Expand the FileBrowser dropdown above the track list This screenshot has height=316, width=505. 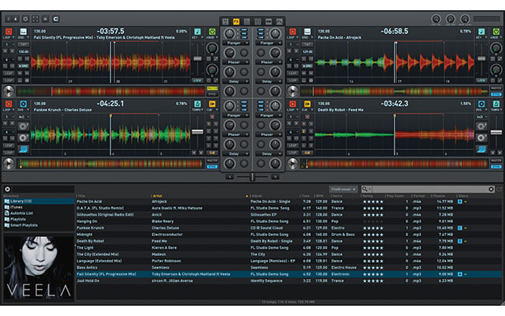pos(345,190)
